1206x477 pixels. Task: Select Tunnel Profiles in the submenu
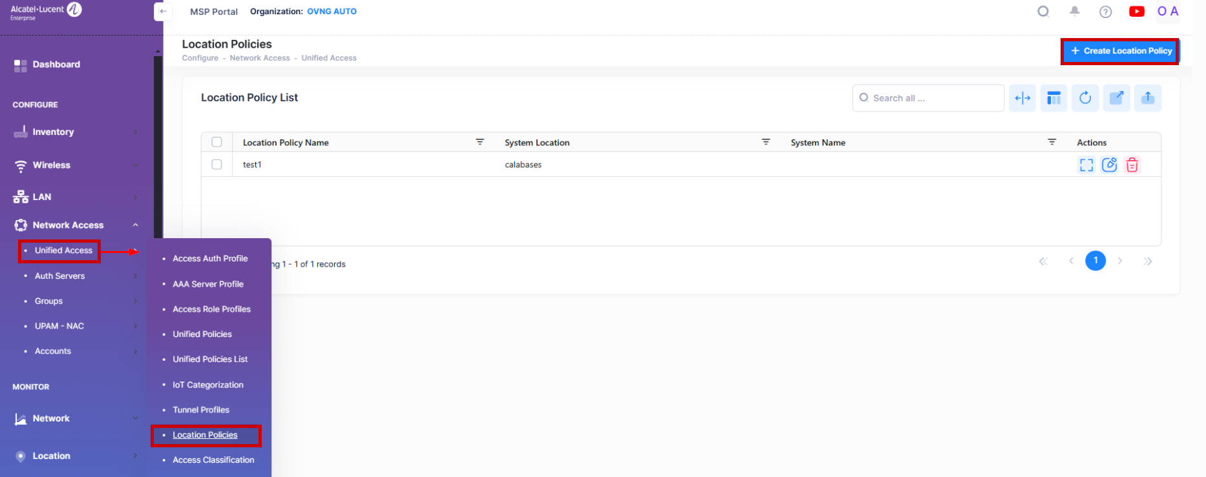click(201, 410)
